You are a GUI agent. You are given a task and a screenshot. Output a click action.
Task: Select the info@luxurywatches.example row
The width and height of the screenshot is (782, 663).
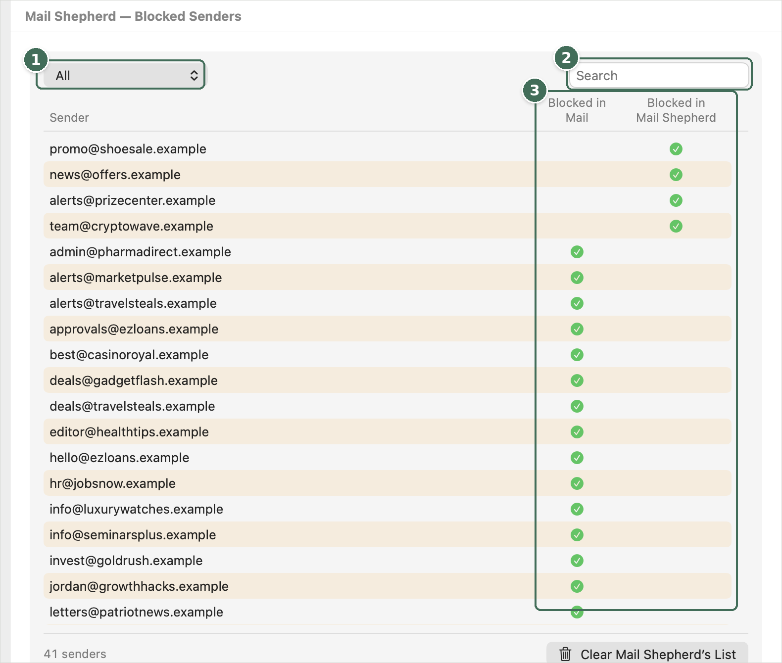click(x=388, y=509)
